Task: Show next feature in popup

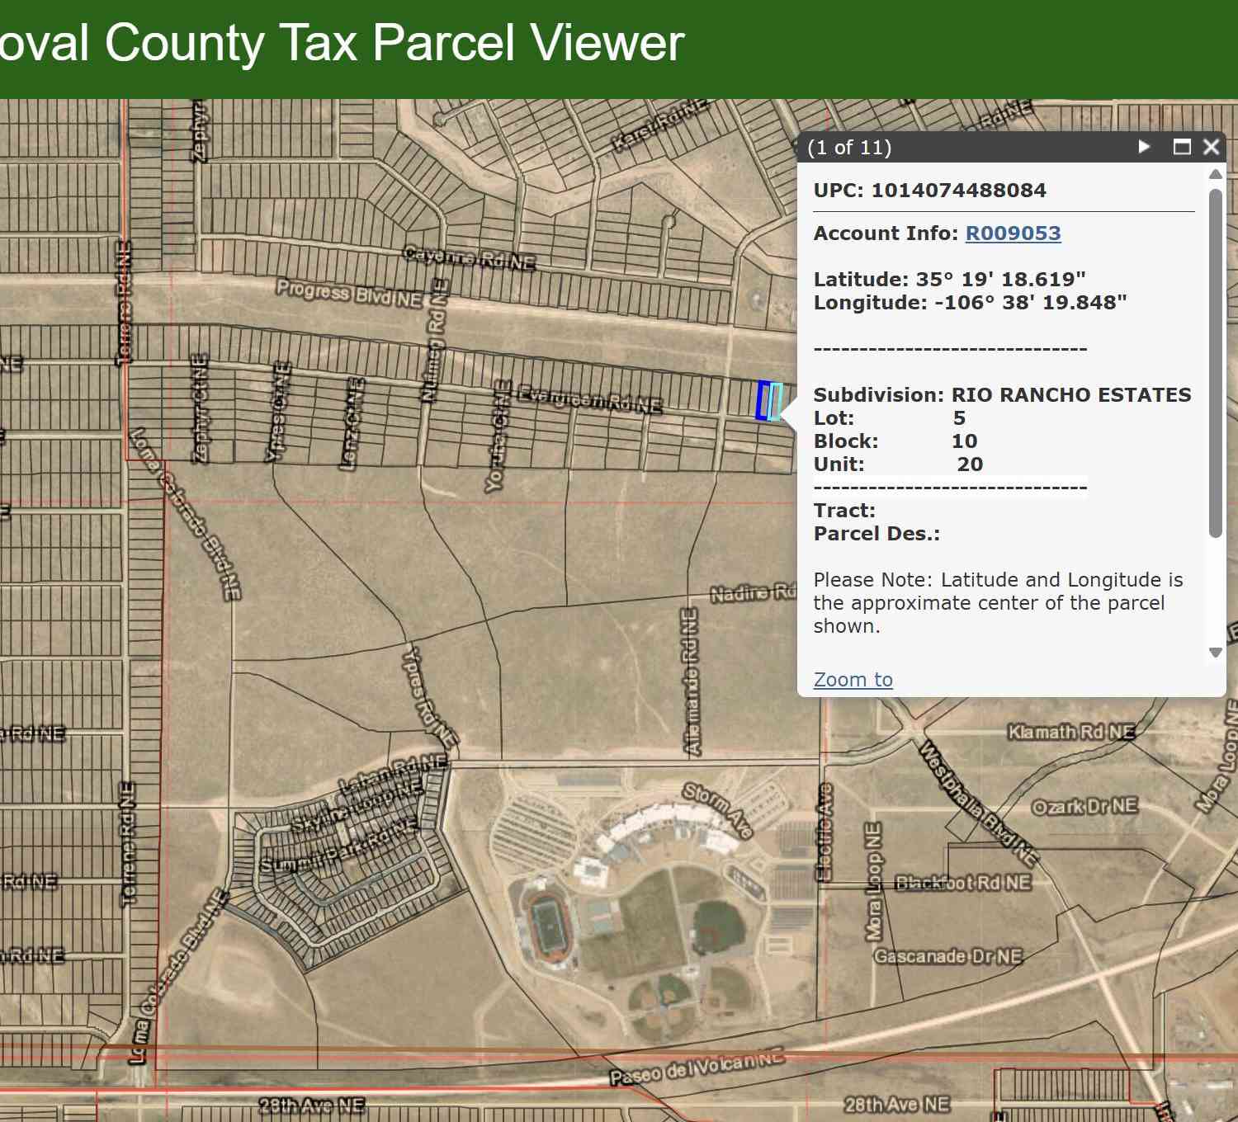Action: [x=1144, y=147]
